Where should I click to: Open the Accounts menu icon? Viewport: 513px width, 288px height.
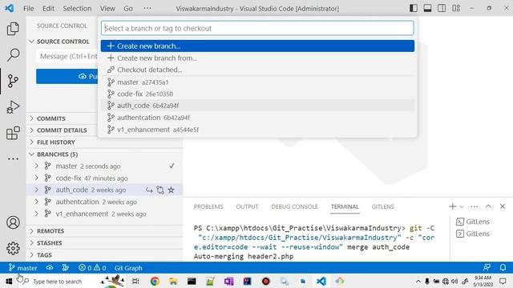[x=13, y=222]
